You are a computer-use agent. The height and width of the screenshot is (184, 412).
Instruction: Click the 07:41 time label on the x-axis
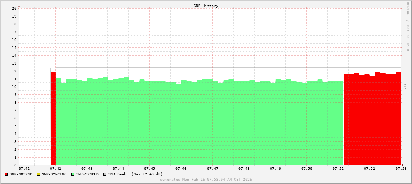click(24, 169)
